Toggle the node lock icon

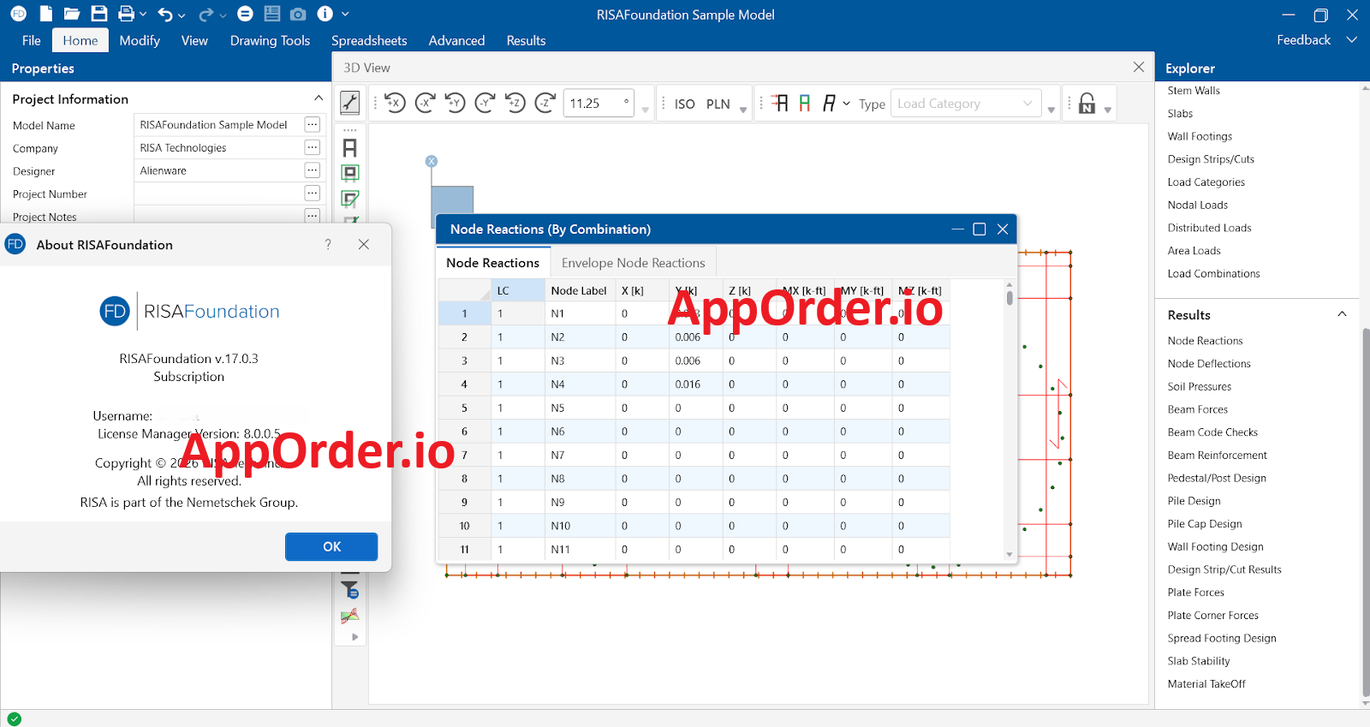1087,104
